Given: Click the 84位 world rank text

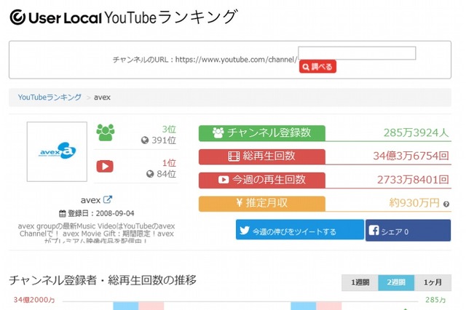Looking at the screenshot, I should coord(167,174).
